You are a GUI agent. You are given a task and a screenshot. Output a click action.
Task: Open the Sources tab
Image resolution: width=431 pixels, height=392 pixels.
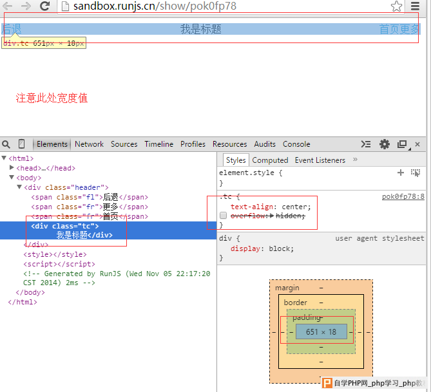tap(124, 144)
